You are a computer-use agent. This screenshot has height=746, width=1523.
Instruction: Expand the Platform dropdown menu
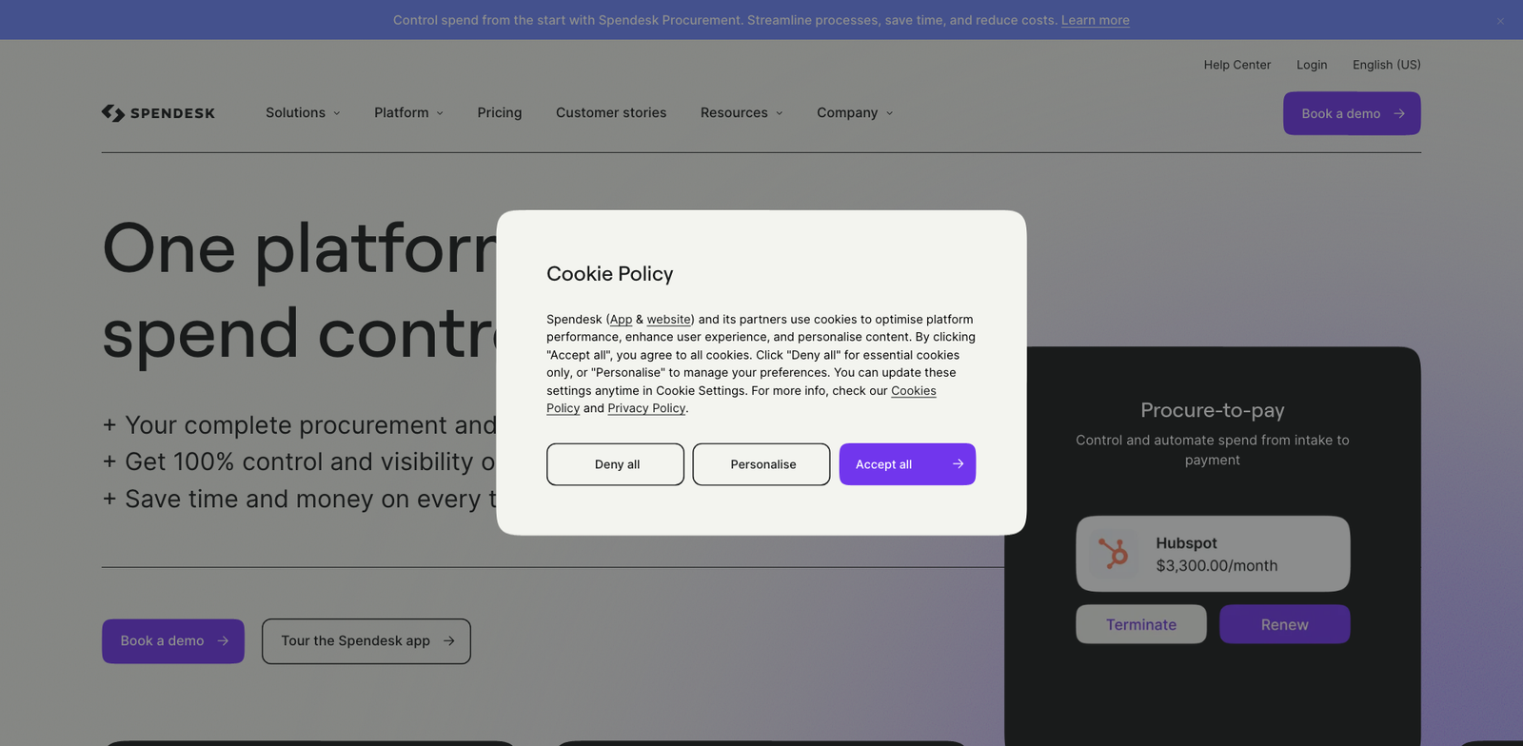tap(408, 113)
